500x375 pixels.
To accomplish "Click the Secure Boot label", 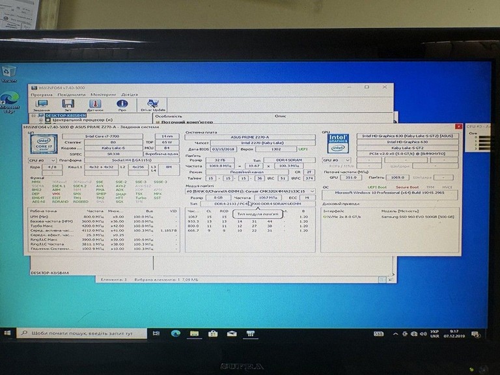I will click(x=407, y=187).
